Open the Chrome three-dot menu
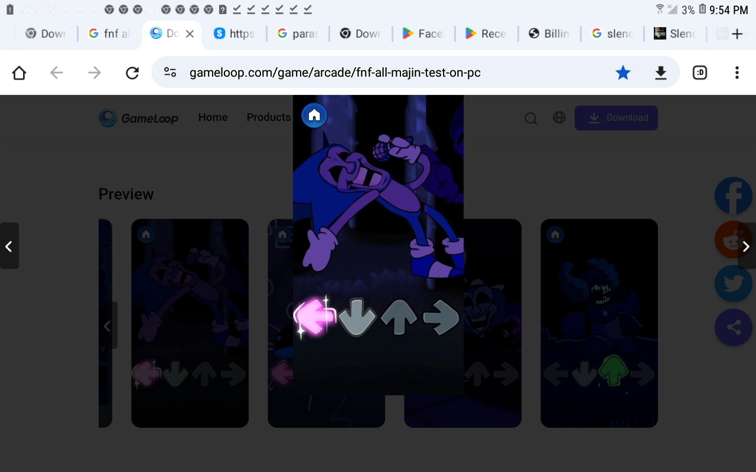 pos(737,73)
